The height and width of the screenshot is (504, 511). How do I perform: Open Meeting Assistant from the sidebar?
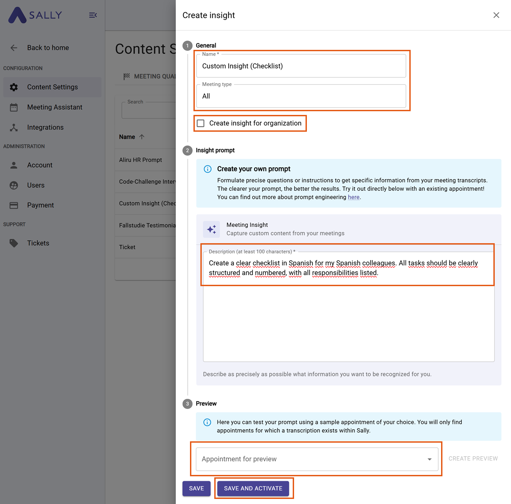tap(54, 107)
